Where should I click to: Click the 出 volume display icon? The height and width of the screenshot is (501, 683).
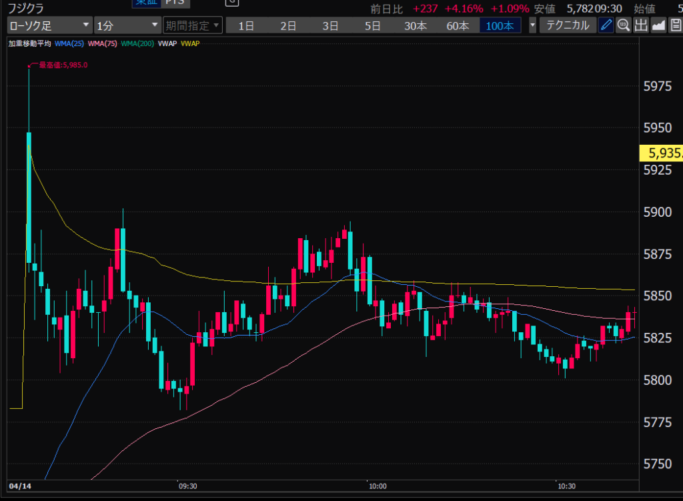tap(641, 26)
